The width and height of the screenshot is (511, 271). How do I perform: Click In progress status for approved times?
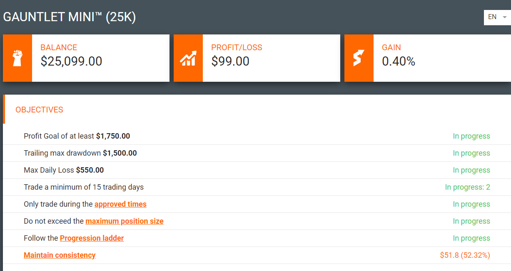(471, 204)
